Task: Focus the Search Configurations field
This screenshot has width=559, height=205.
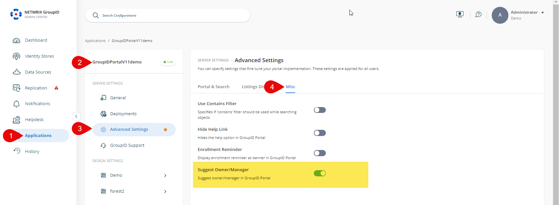Action: 168,15
